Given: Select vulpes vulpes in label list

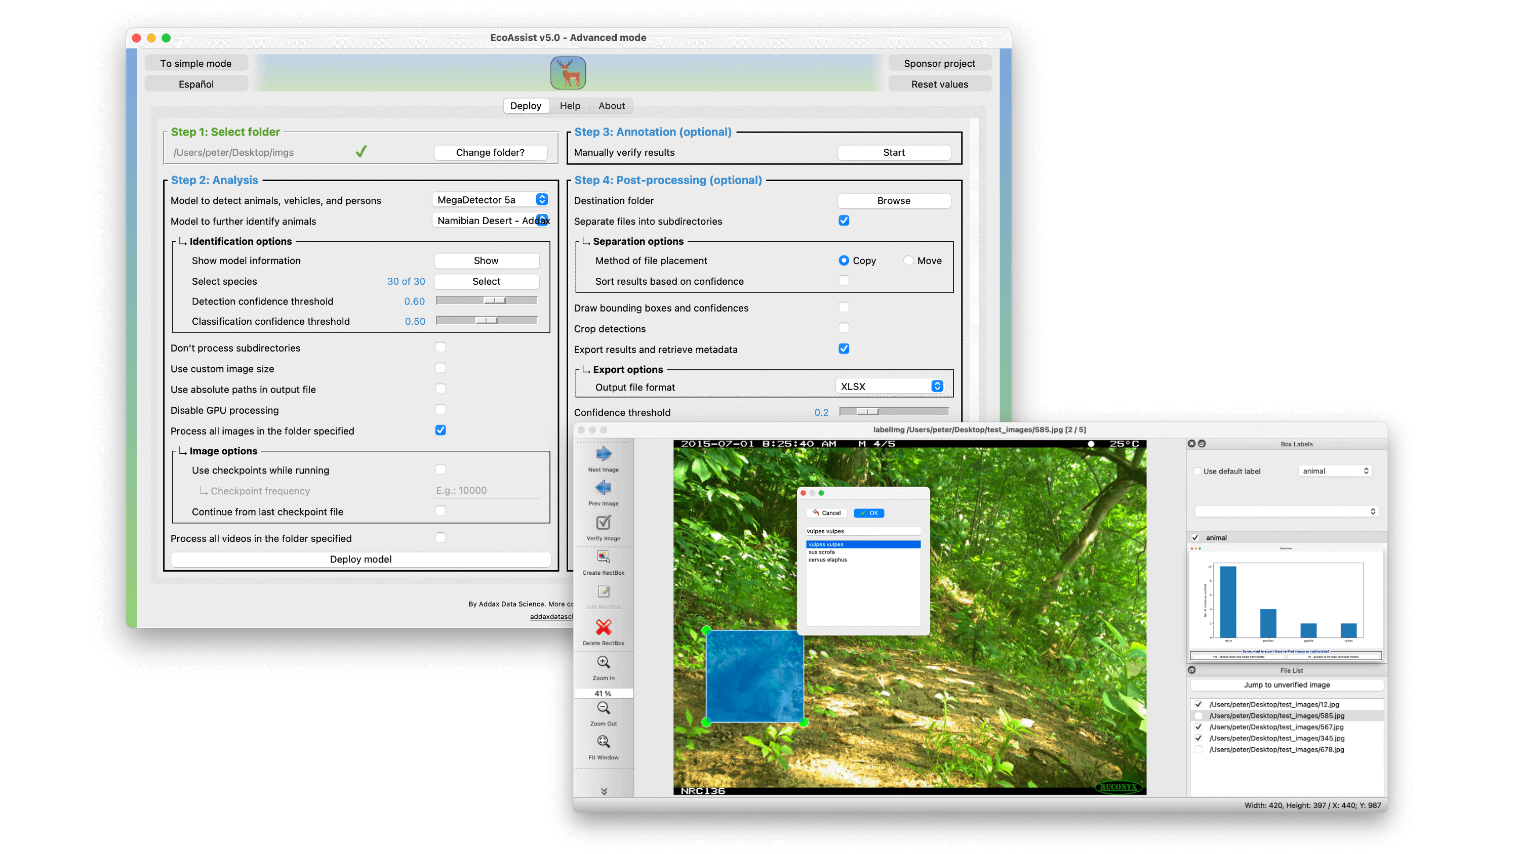Looking at the screenshot, I should pos(863,544).
